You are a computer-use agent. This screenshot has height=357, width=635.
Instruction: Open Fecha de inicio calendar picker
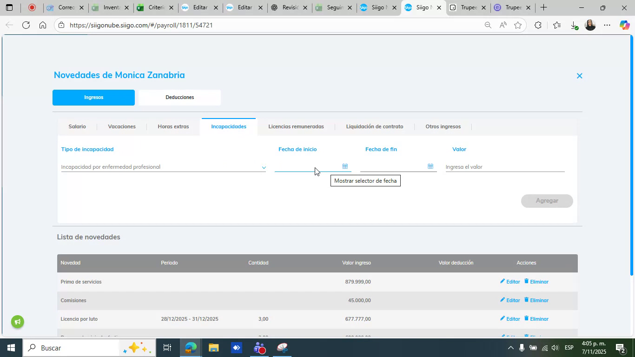tap(345, 166)
